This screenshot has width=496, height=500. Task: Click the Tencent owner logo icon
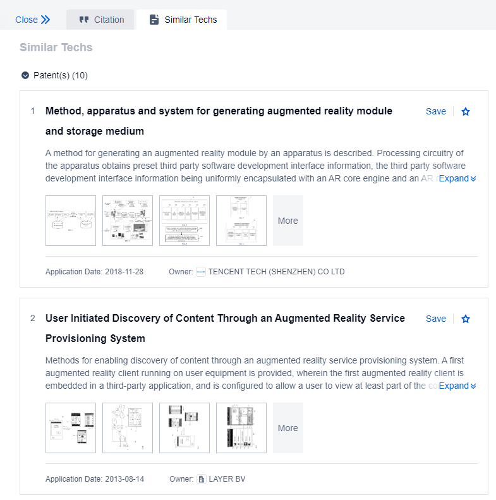201,272
